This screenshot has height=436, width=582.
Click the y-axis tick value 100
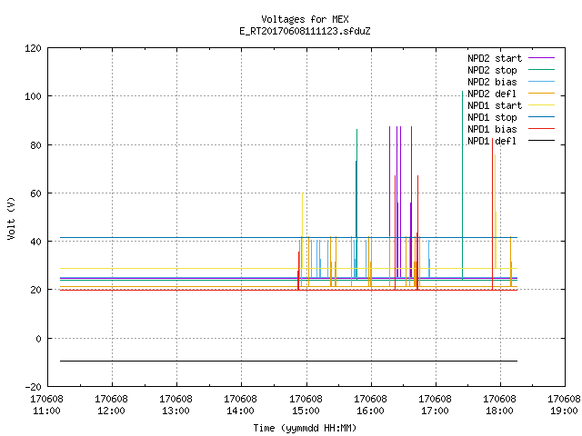[33, 96]
